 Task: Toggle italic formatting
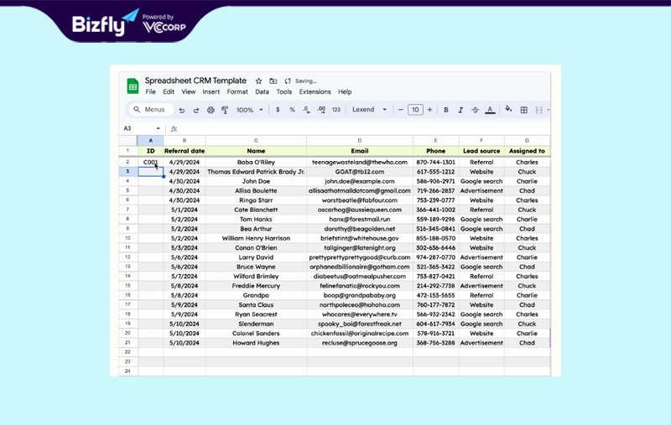click(460, 110)
